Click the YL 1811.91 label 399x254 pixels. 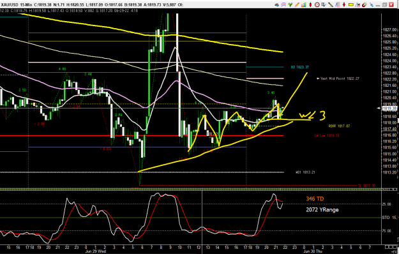coord(366,186)
